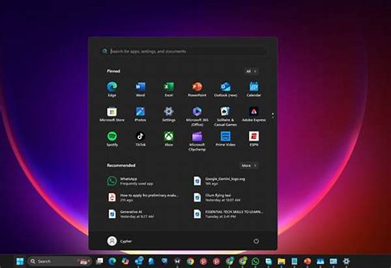Open Settings from pinned apps
Screen dimensions: 391x268
[169, 114]
